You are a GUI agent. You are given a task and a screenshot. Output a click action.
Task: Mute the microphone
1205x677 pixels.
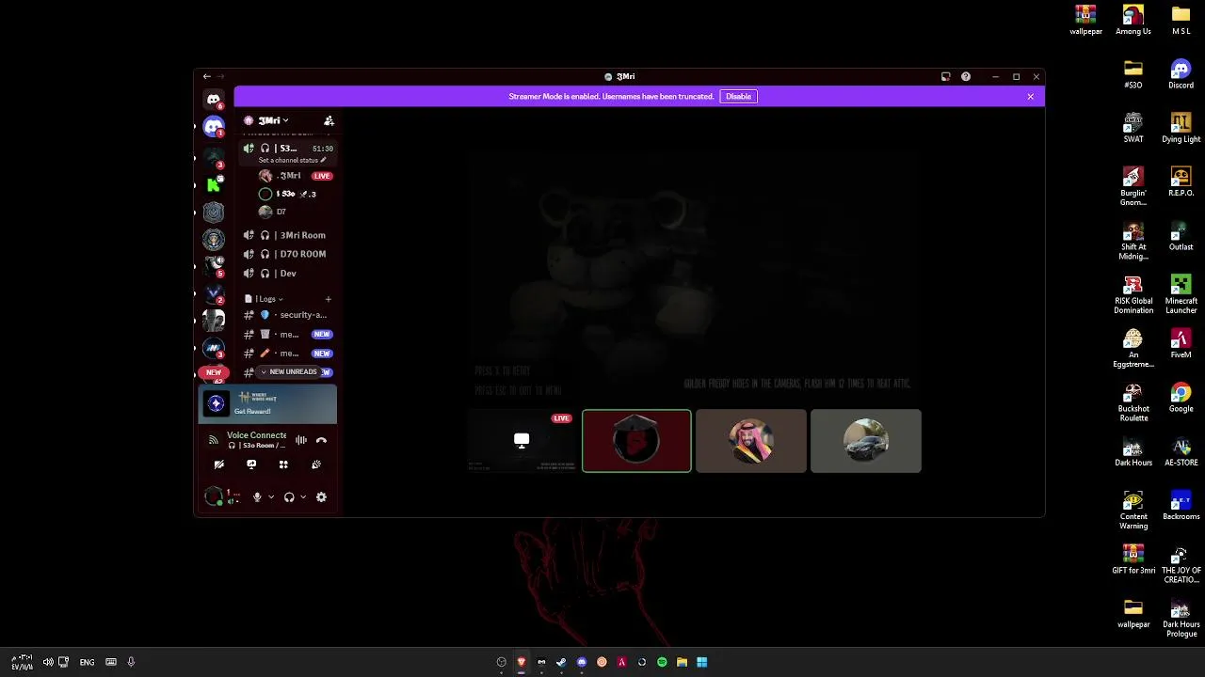pyautogui.click(x=257, y=497)
